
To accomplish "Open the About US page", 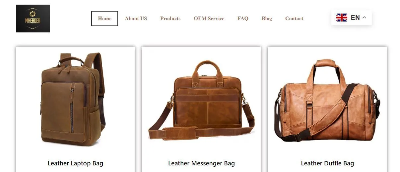I will (136, 19).
